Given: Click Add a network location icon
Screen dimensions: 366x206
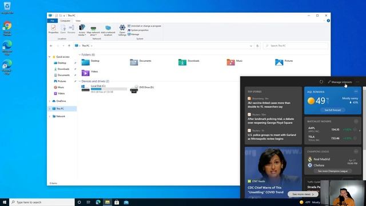Looking at the screenshot, I should coord(108,30).
